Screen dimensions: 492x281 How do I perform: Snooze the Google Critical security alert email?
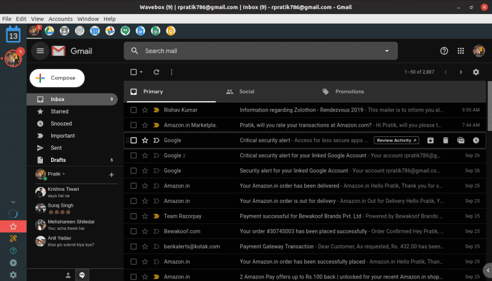[476, 140]
